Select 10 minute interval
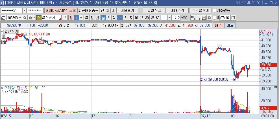279x119 pixels. click(x=136, y=18)
